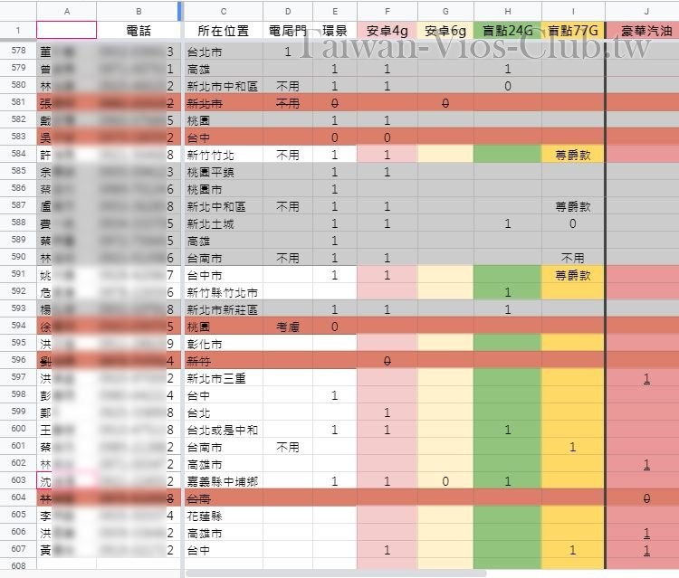
Task: Select column B header
Action: (139, 11)
